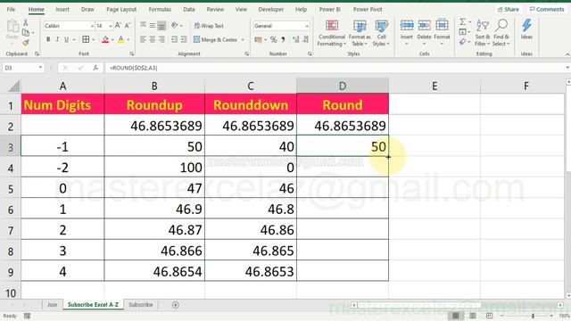
Task: Click the formula bar with ROUND formula
Action: [335, 68]
